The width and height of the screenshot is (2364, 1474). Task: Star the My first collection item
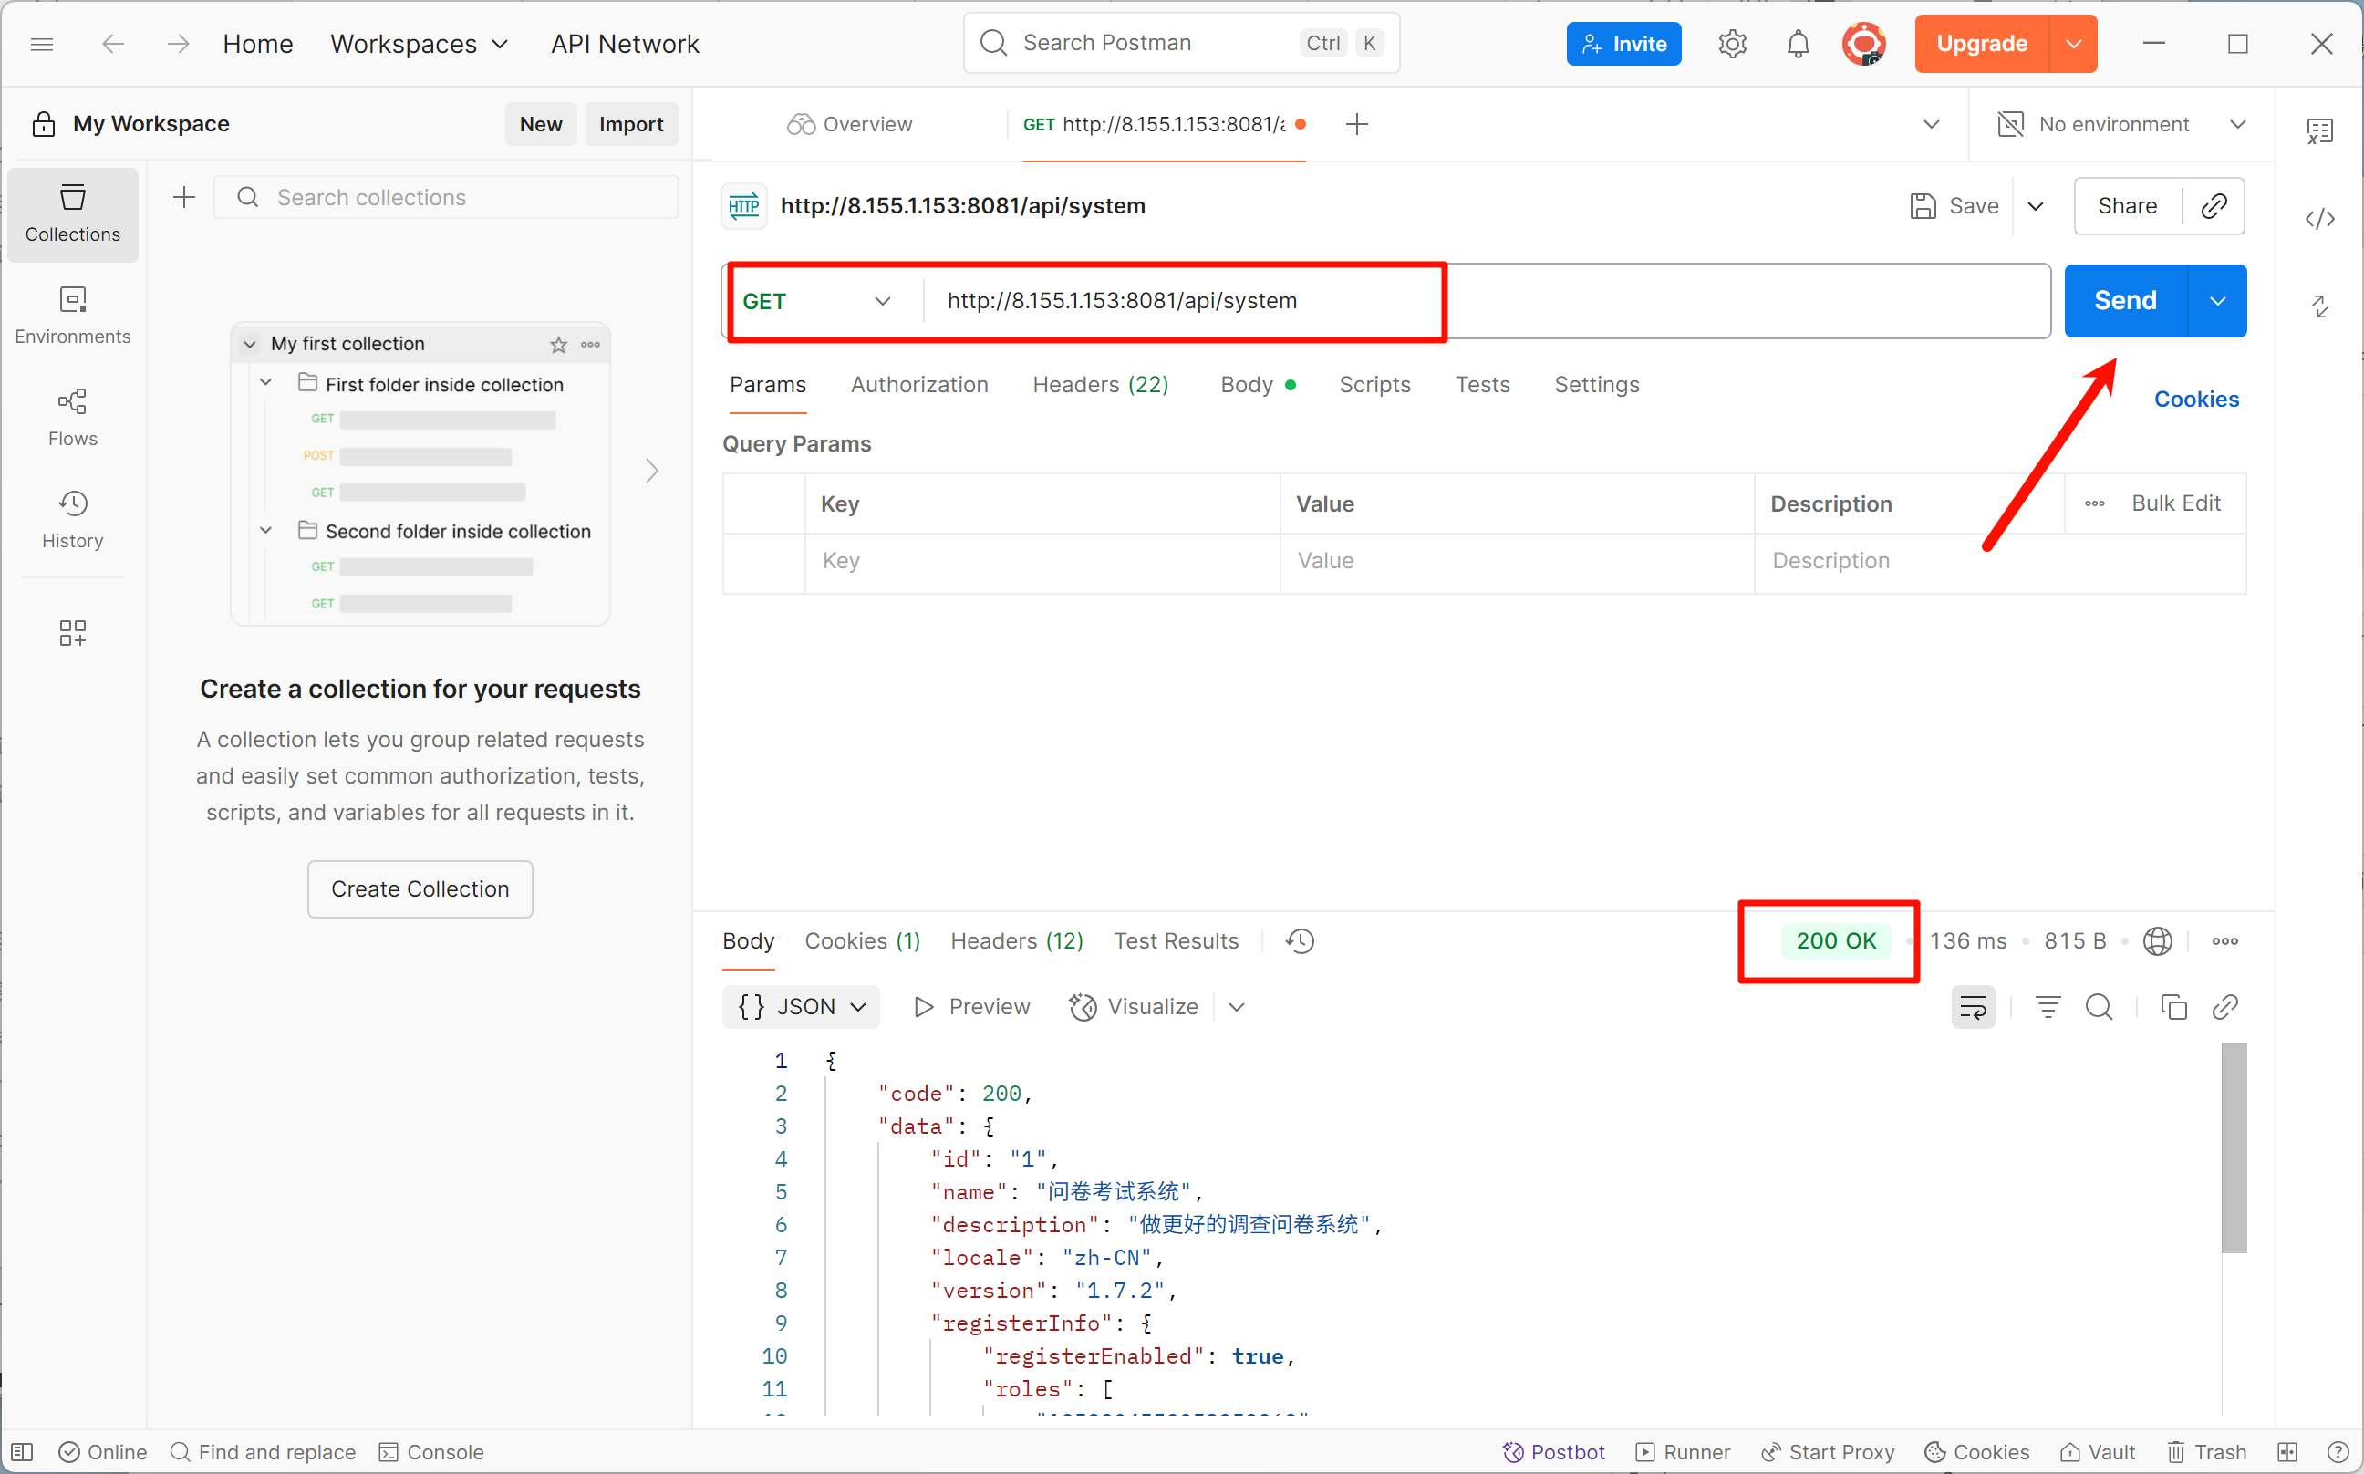pos(558,344)
